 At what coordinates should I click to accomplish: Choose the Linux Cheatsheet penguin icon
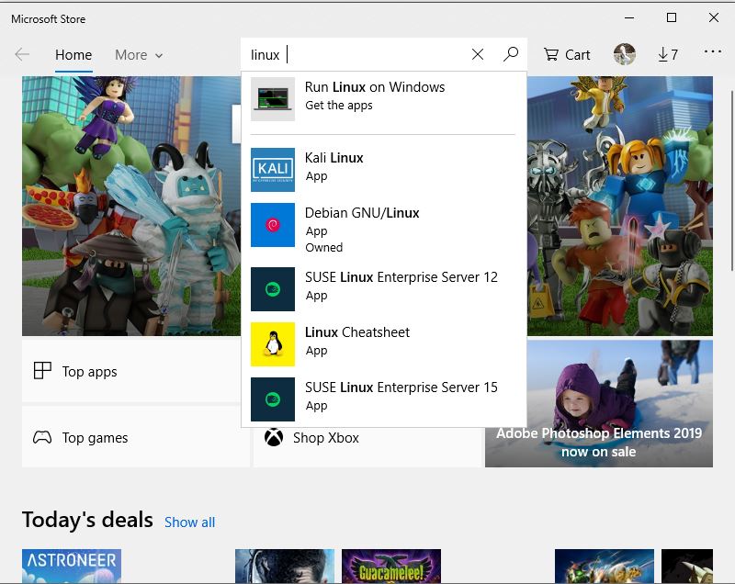click(273, 344)
